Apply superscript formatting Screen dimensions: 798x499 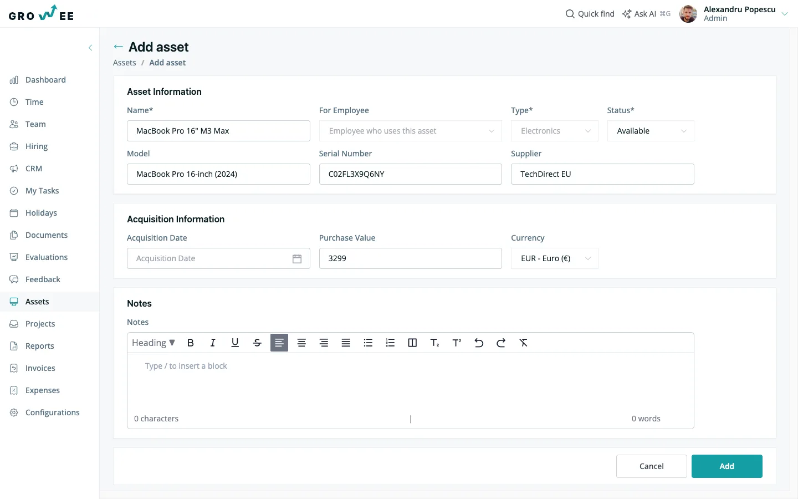[457, 343]
